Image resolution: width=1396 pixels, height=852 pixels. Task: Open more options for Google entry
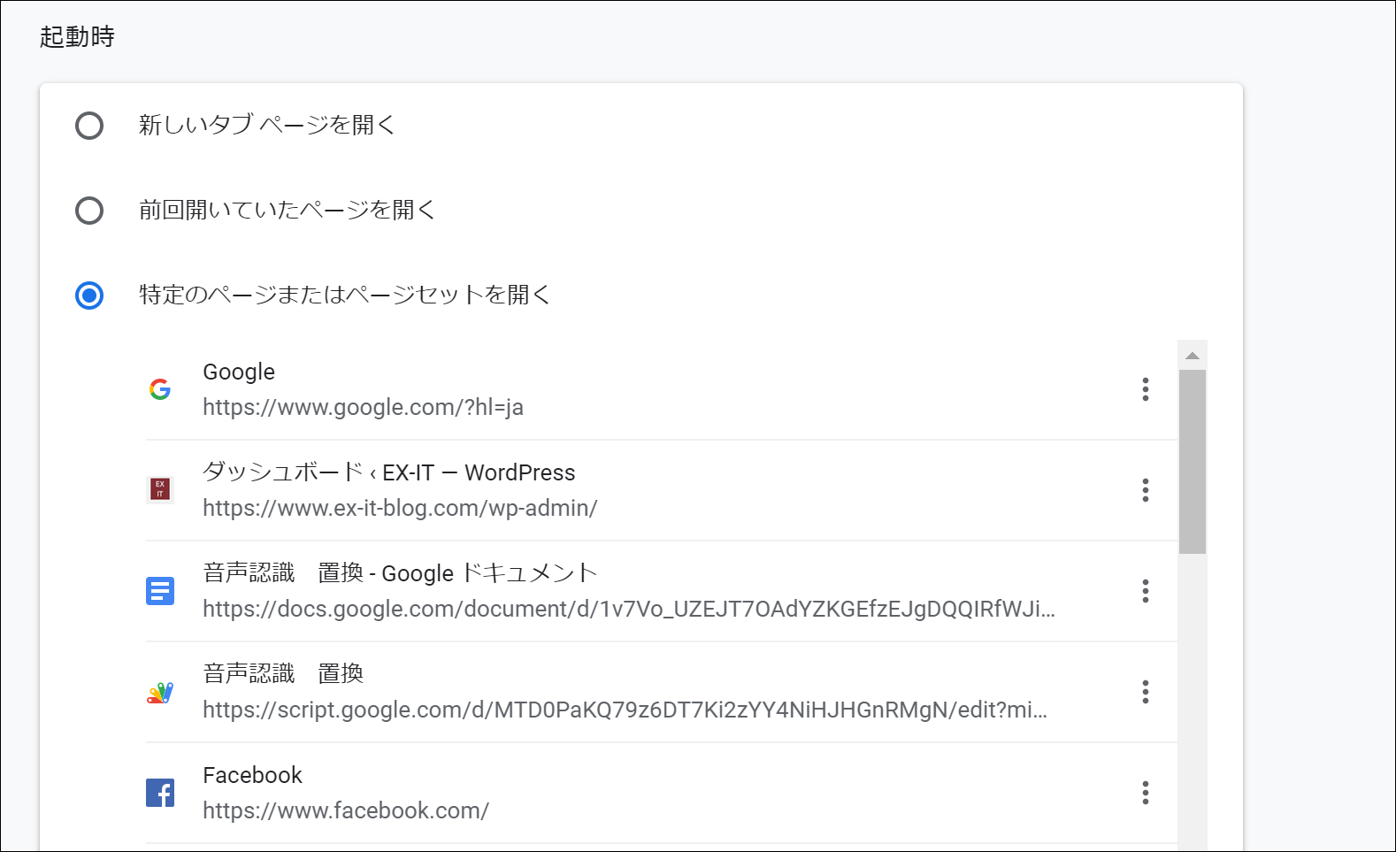[1146, 389]
